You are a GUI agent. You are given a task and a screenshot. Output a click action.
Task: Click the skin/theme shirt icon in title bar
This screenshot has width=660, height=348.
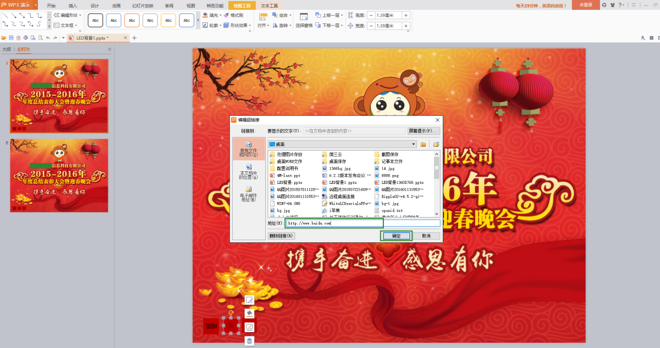click(x=612, y=5)
